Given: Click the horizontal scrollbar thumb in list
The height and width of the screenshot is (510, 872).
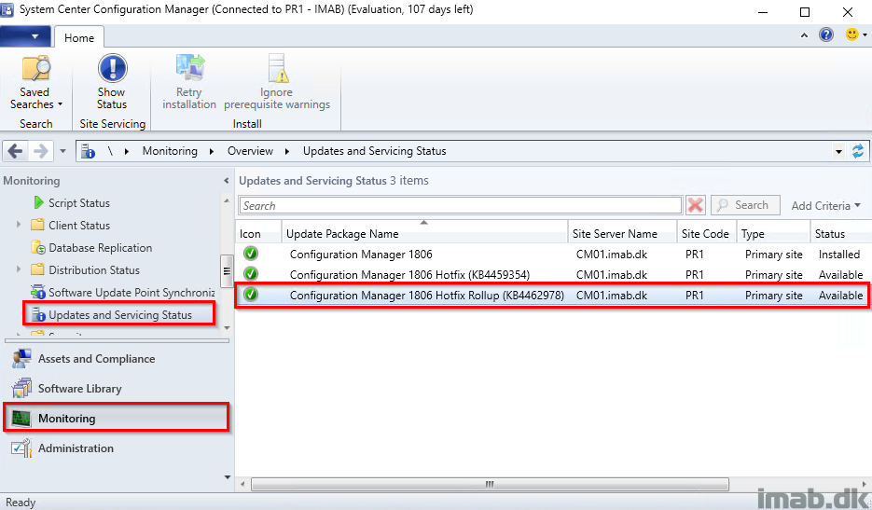Looking at the screenshot, I should (490, 485).
